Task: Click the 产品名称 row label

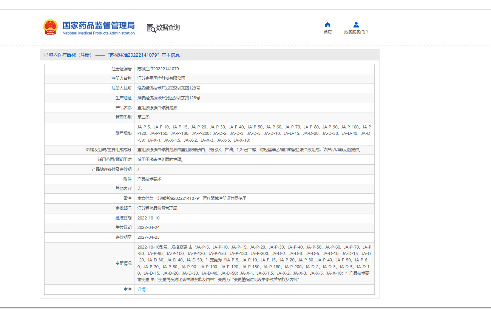Action: pos(124,108)
